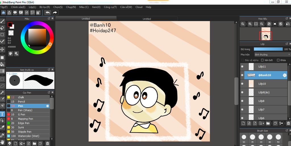
Task: Open settings gear for @Banh10 layer
Action: (284, 75)
